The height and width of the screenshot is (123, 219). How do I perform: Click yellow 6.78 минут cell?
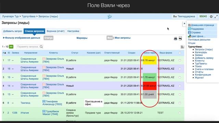(150, 60)
